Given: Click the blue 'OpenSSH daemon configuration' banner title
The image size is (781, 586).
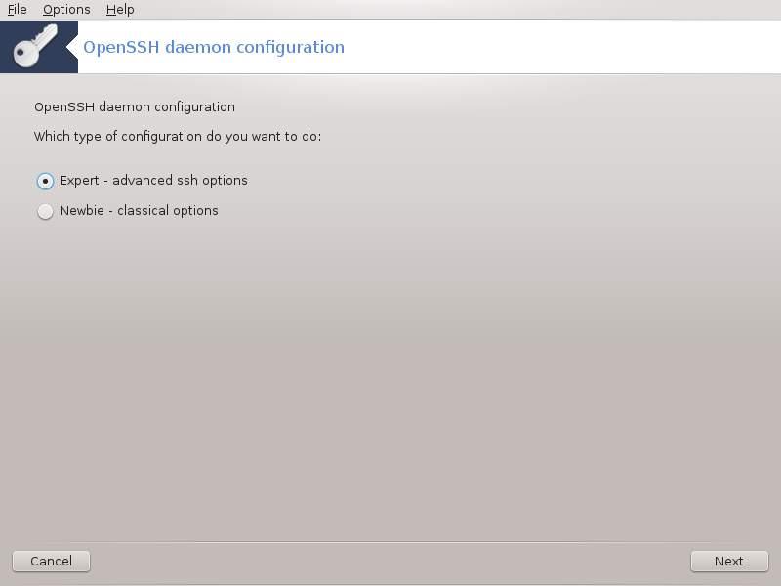Looking at the screenshot, I should pos(214,47).
